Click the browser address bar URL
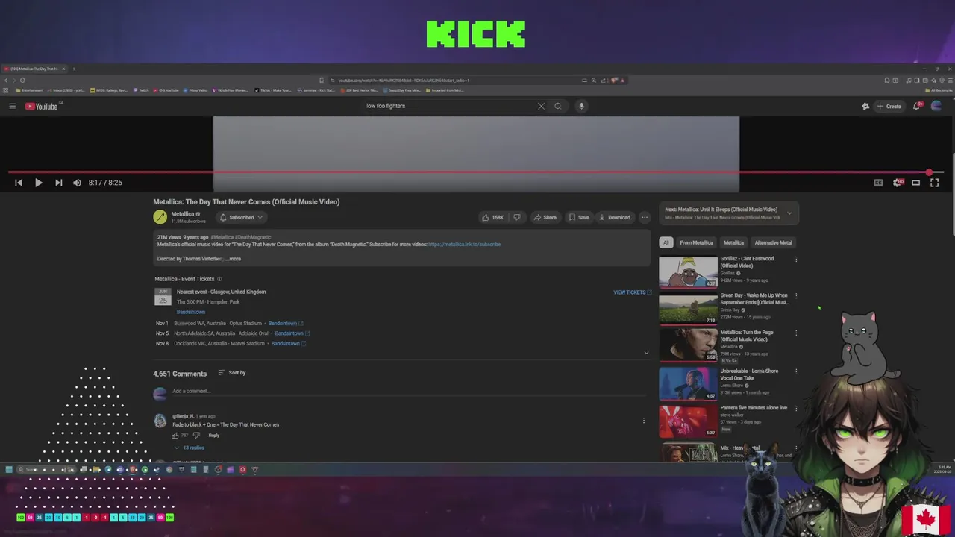This screenshot has width=955, height=537. [404, 80]
